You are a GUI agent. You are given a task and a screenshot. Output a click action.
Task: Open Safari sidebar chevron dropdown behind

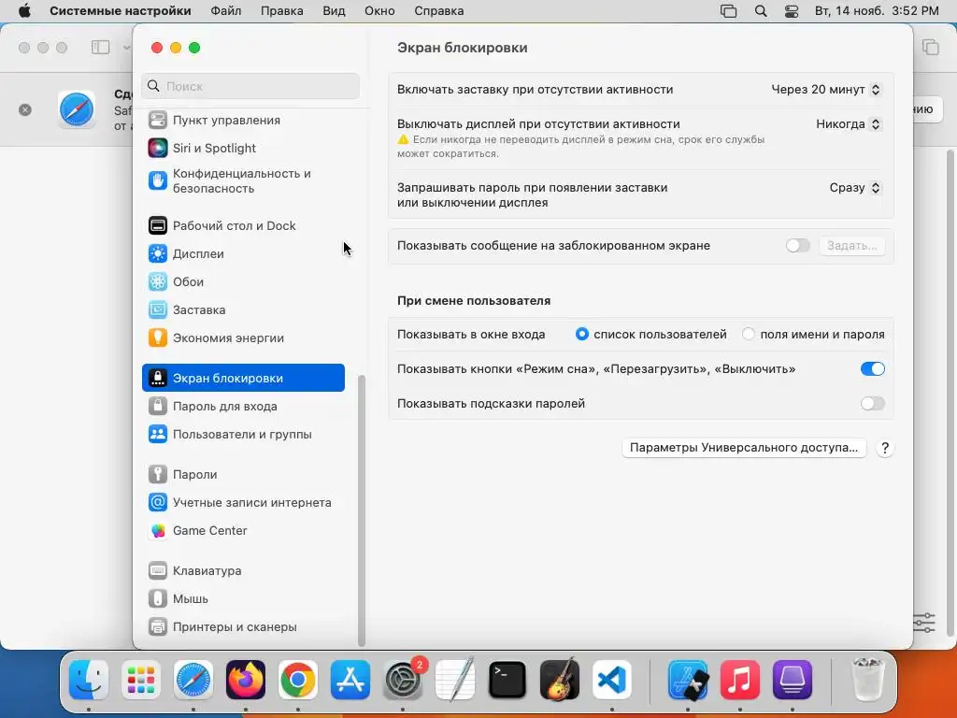coord(126,48)
